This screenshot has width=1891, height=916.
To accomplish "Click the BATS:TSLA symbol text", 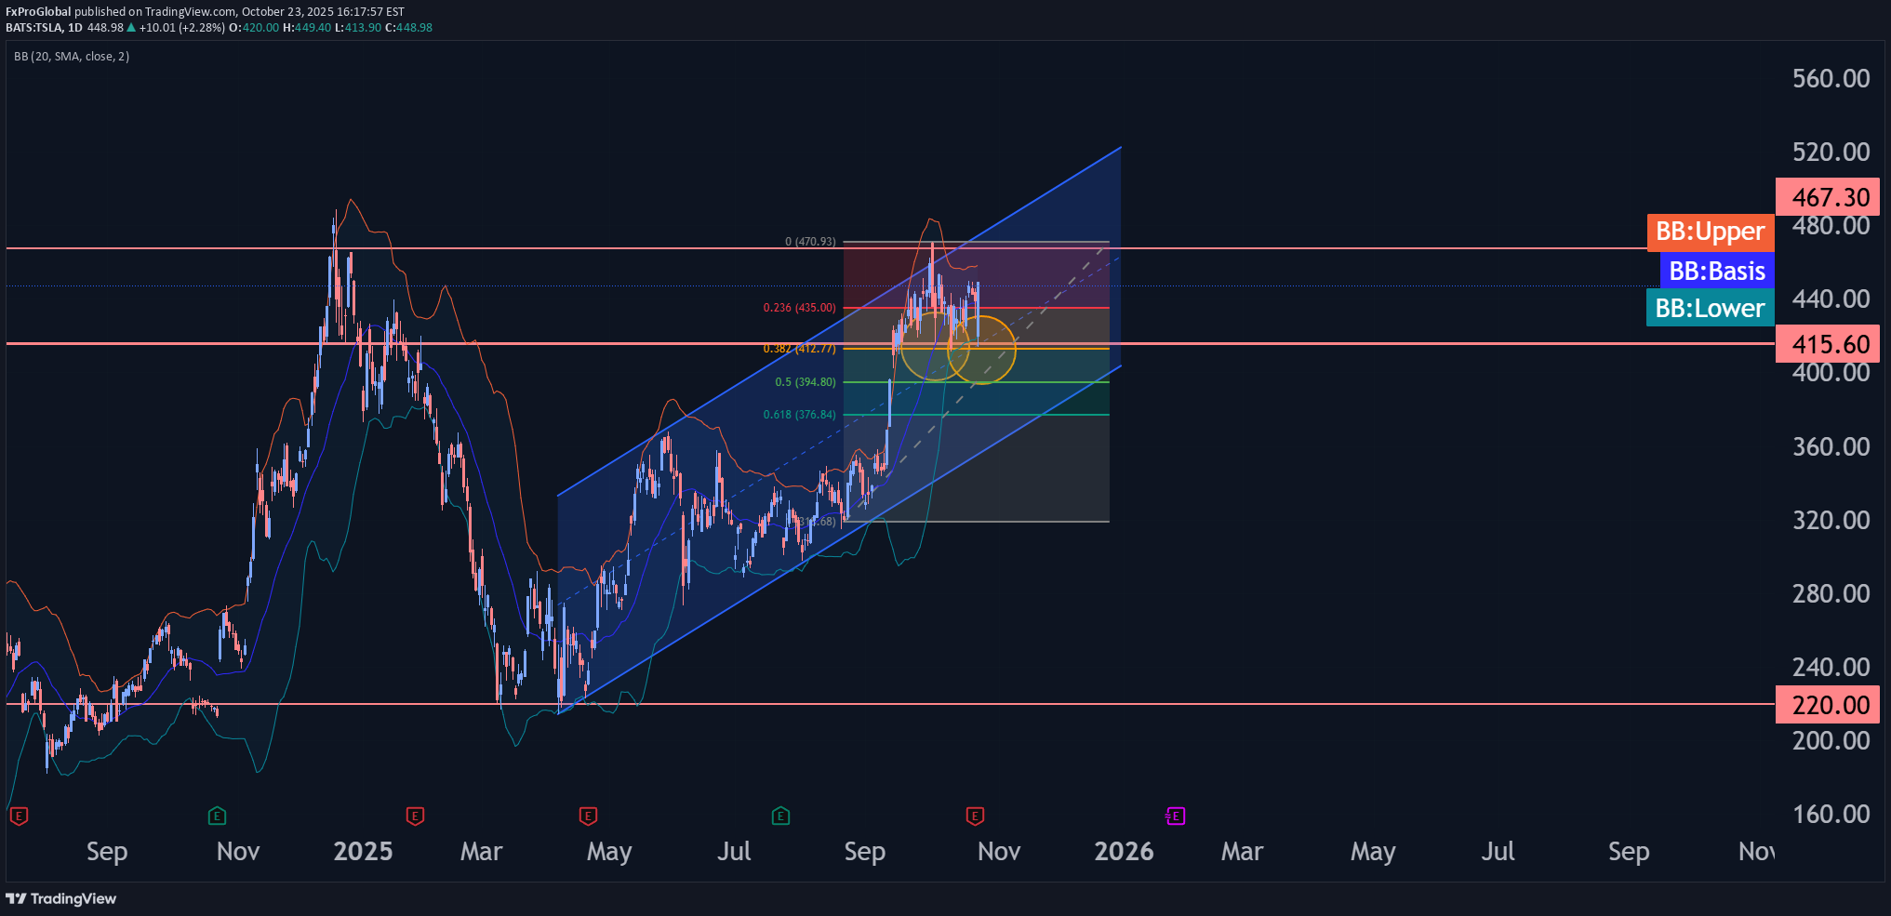I will pos(33,28).
